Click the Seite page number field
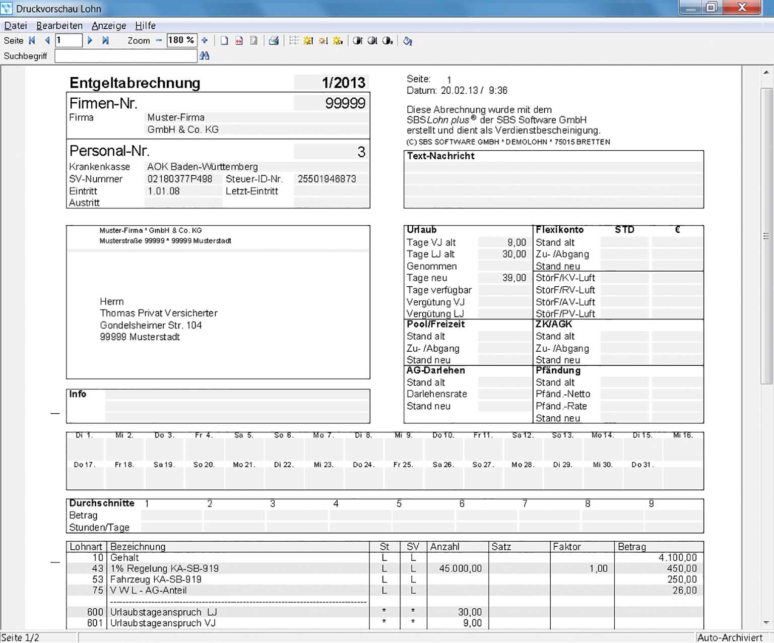 (68, 41)
